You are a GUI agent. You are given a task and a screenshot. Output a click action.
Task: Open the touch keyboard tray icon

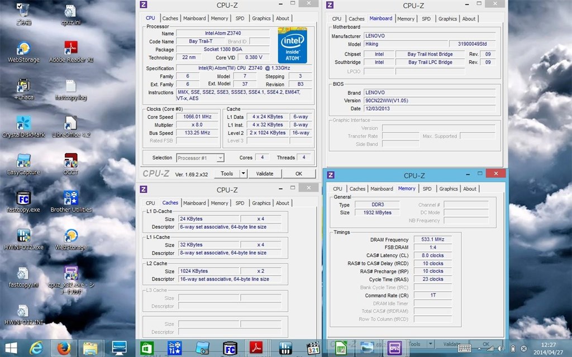pyautogui.click(x=464, y=348)
